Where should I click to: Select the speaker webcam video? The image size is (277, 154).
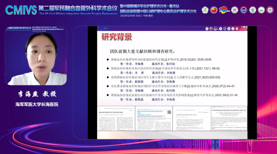36,56
